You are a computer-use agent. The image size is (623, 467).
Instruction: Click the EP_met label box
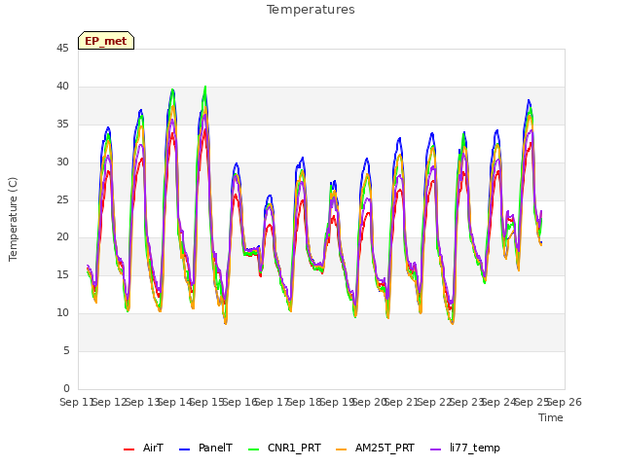106,41
